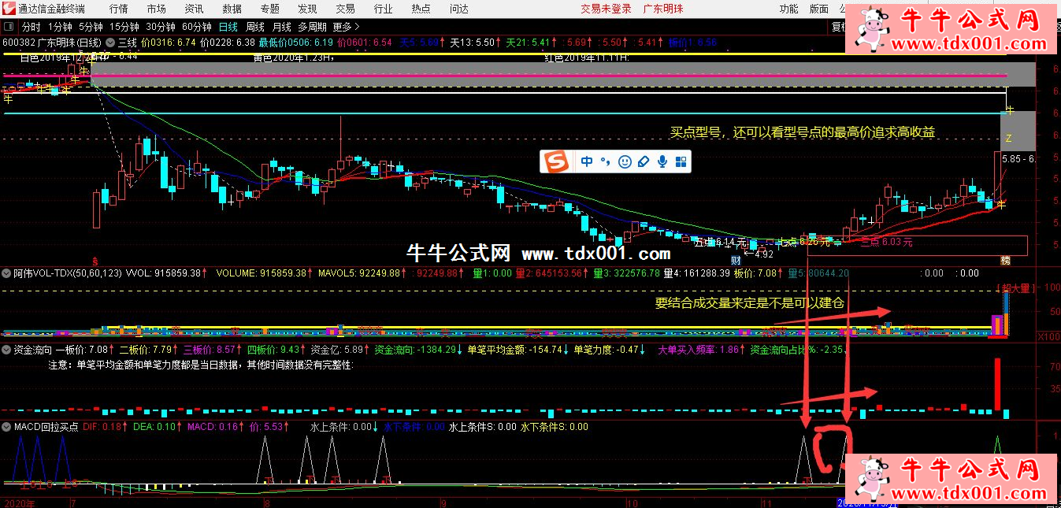The width and height of the screenshot is (1061, 508).
Task: Switch to the 5分钟 period tab
Action: [91, 26]
